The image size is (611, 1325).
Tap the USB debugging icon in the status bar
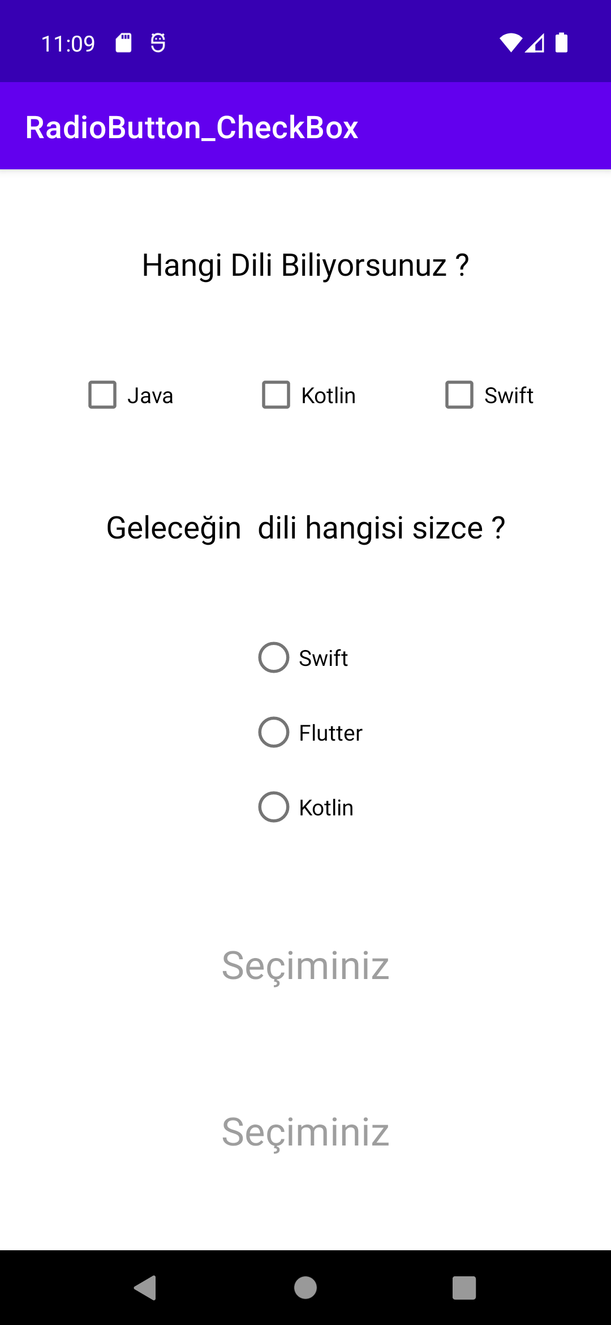[157, 41]
